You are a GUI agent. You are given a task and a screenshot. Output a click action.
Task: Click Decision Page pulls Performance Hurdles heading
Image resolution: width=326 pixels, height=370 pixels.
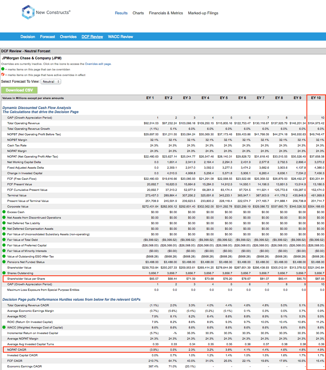(71, 300)
